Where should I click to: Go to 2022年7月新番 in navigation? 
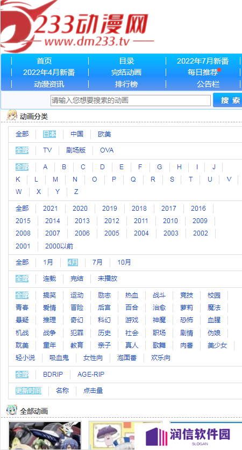(203, 61)
